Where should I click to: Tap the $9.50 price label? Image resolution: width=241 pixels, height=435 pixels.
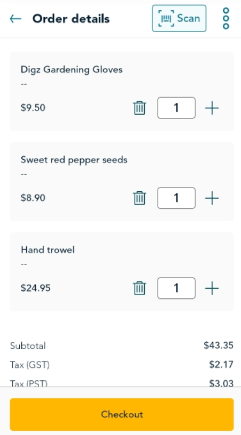(x=33, y=108)
